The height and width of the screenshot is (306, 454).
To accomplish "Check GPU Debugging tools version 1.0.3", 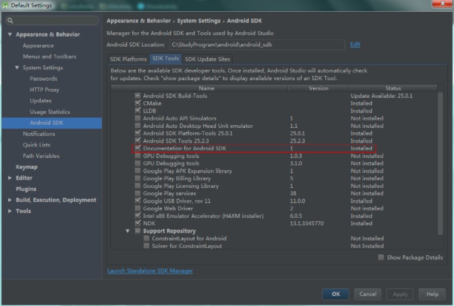I will point(138,156).
